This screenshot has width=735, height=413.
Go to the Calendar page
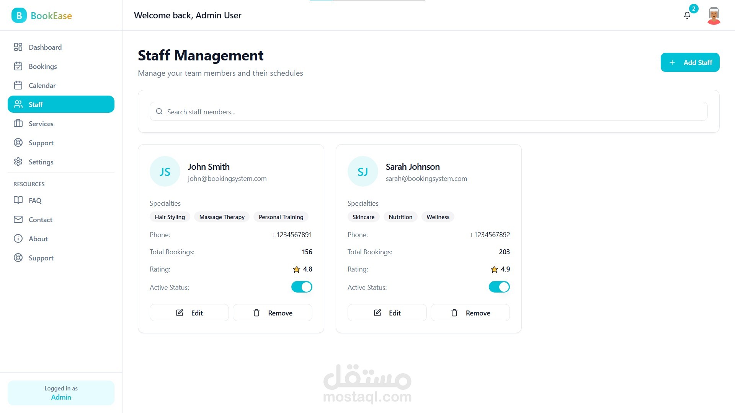point(42,85)
